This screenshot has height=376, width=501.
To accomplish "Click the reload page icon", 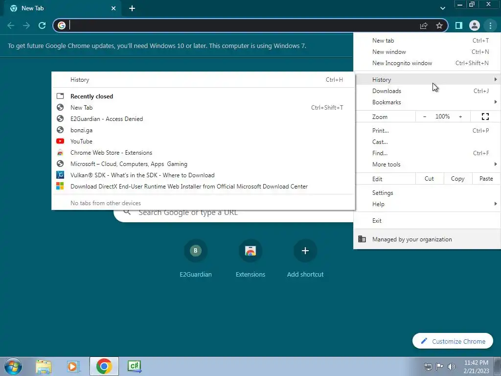I will [x=42, y=25].
